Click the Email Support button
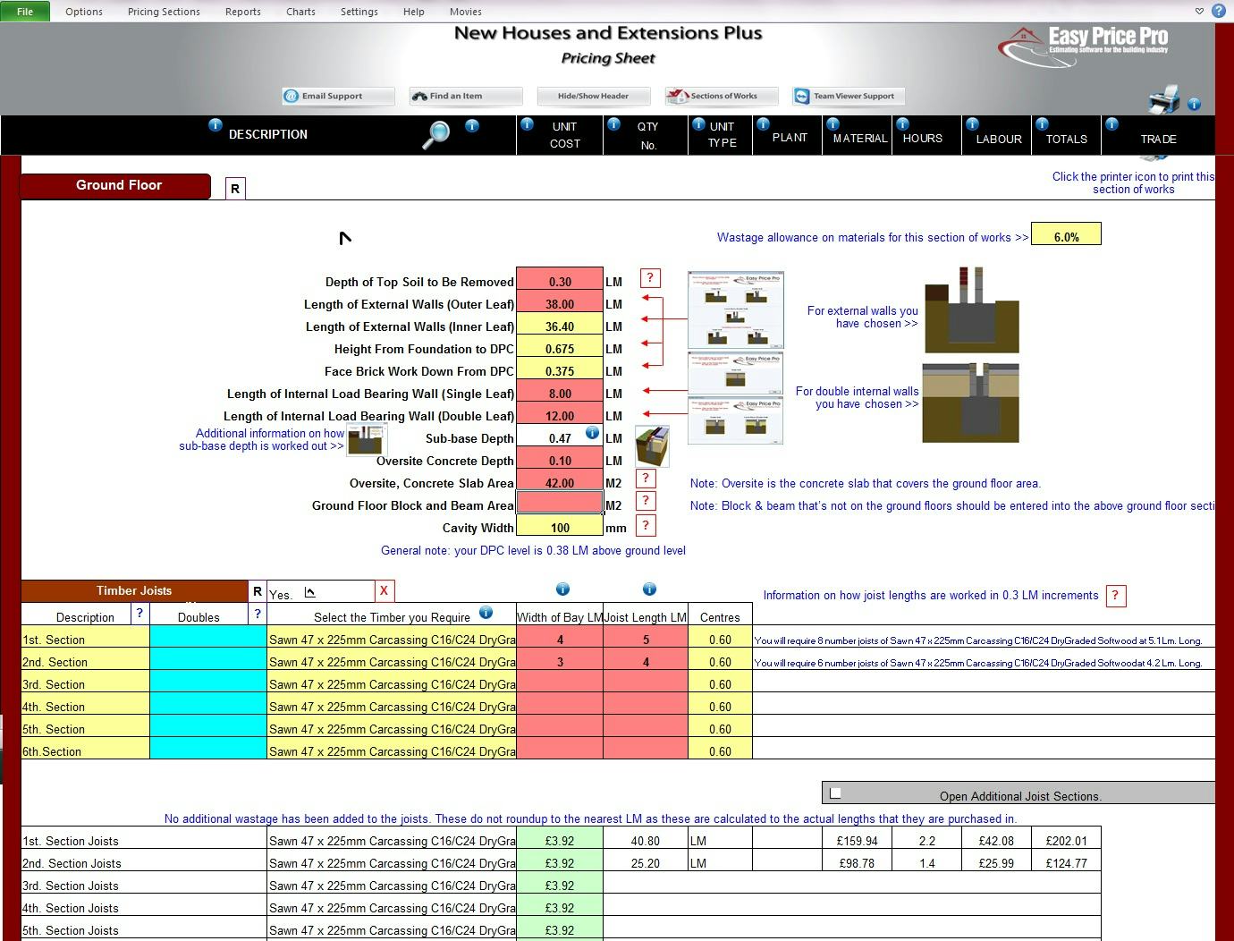 coord(337,96)
